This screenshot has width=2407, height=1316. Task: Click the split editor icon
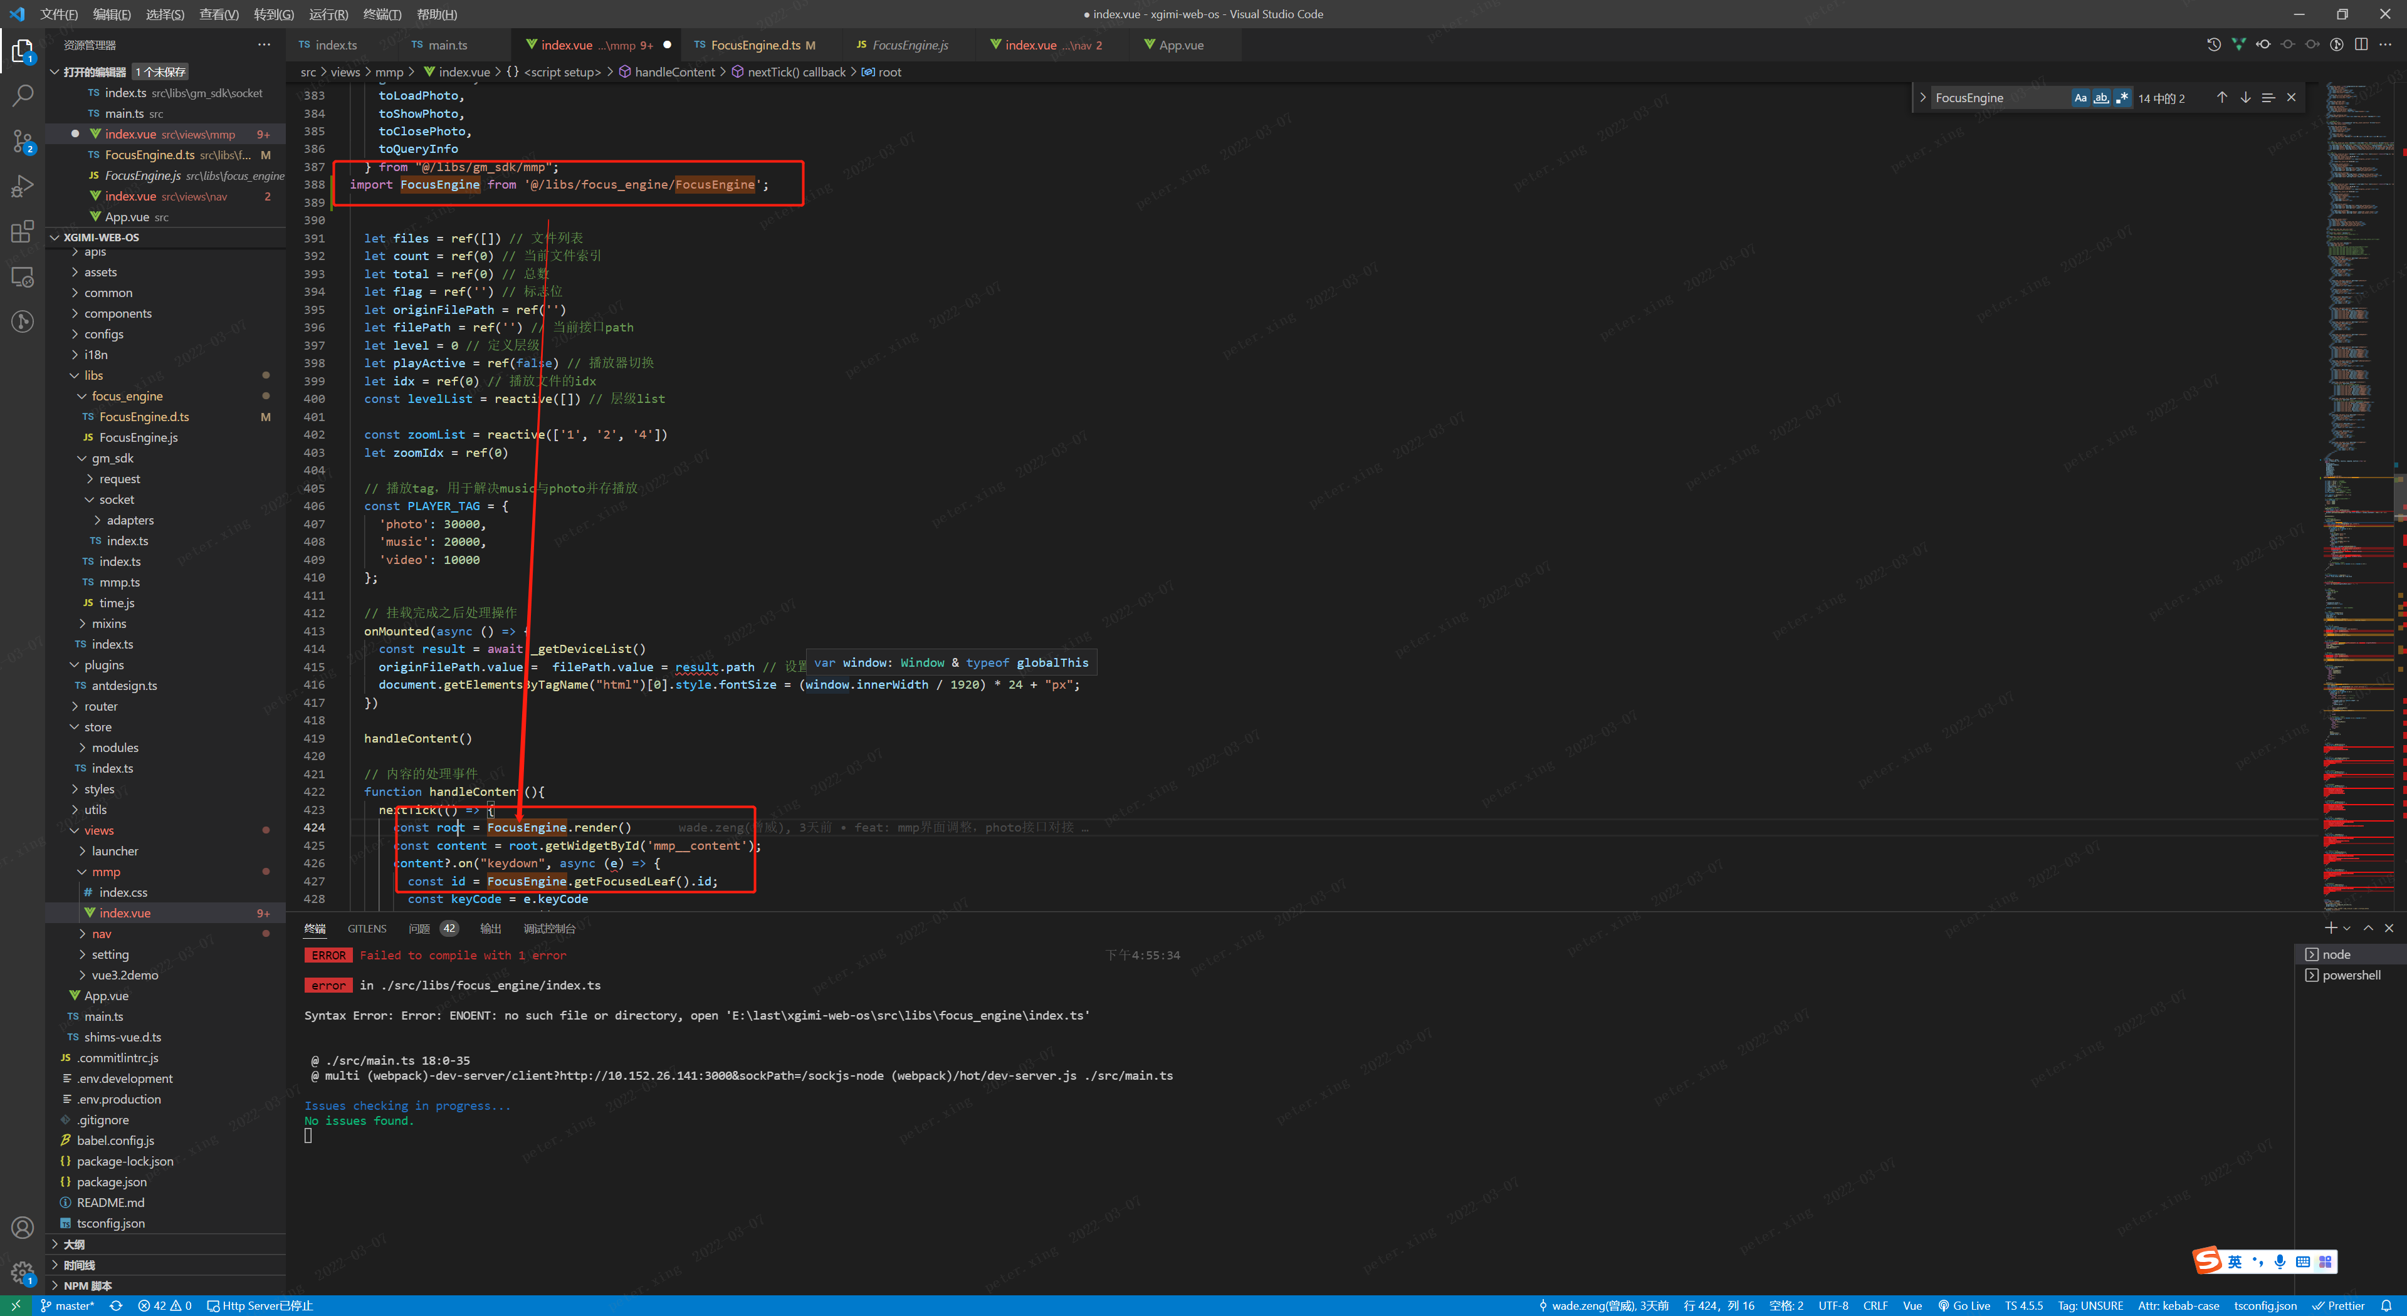coord(2360,45)
